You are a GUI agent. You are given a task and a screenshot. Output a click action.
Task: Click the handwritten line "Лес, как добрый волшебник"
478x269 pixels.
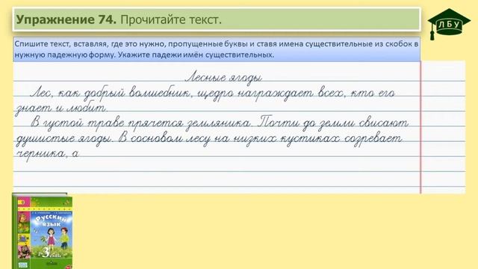point(212,93)
